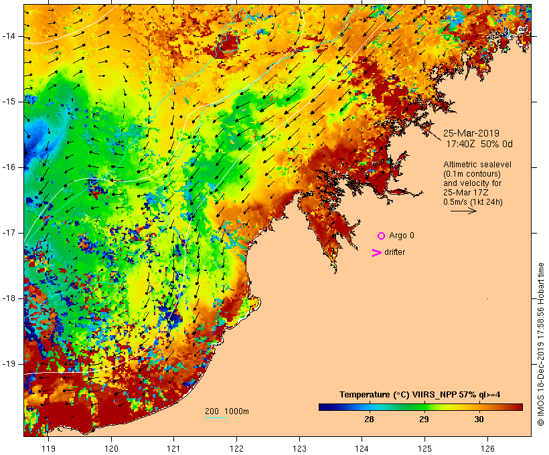This screenshot has height=455, width=549.
Task: Click the latitude axis label '-19'
Action: point(8,364)
